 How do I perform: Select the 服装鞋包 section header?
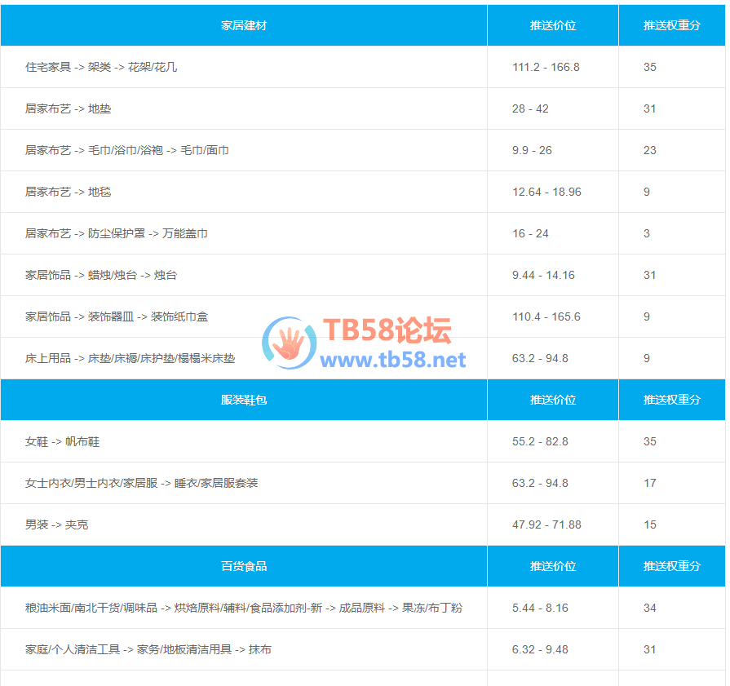pos(244,400)
